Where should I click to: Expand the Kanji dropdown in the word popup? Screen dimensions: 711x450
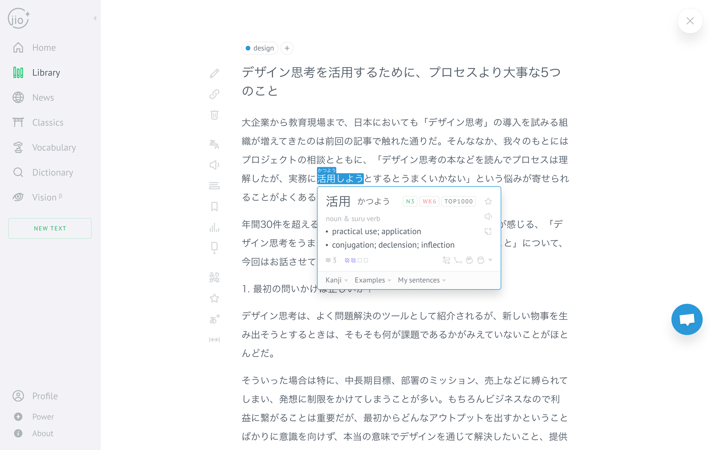(x=335, y=280)
